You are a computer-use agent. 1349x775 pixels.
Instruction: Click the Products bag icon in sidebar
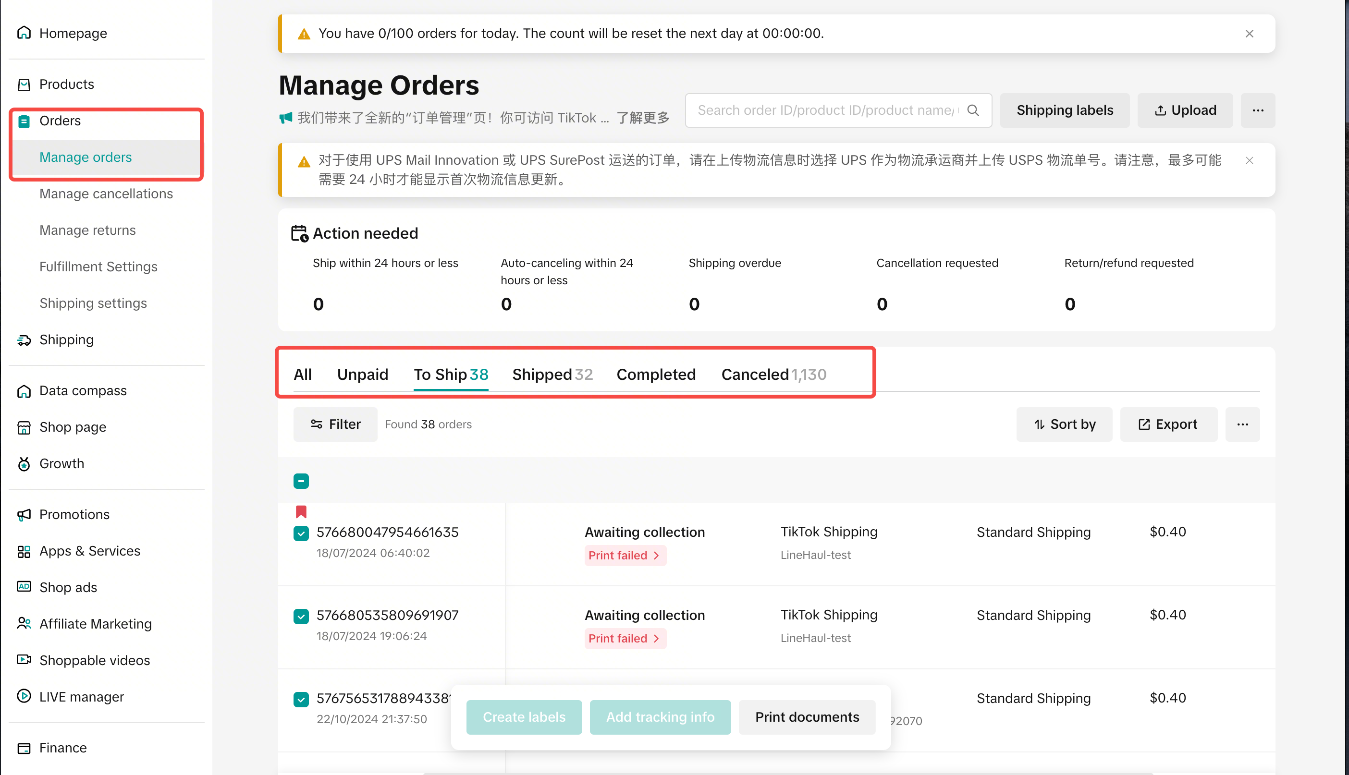click(24, 84)
